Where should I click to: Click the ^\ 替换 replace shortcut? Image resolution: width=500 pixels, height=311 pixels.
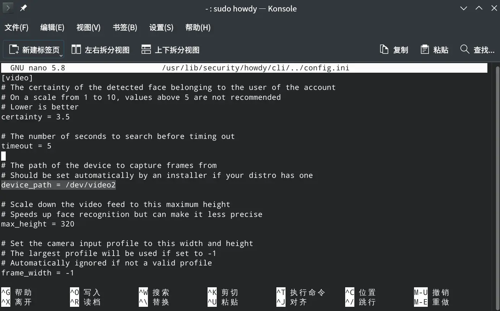point(154,302)
